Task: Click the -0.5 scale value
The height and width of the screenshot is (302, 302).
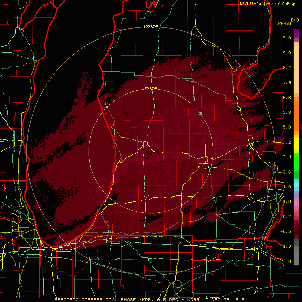Action: (286, 232)
